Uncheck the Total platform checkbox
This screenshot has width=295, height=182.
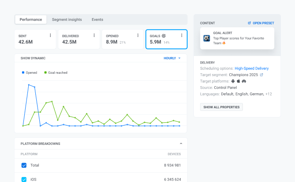[x=24, y=165]
